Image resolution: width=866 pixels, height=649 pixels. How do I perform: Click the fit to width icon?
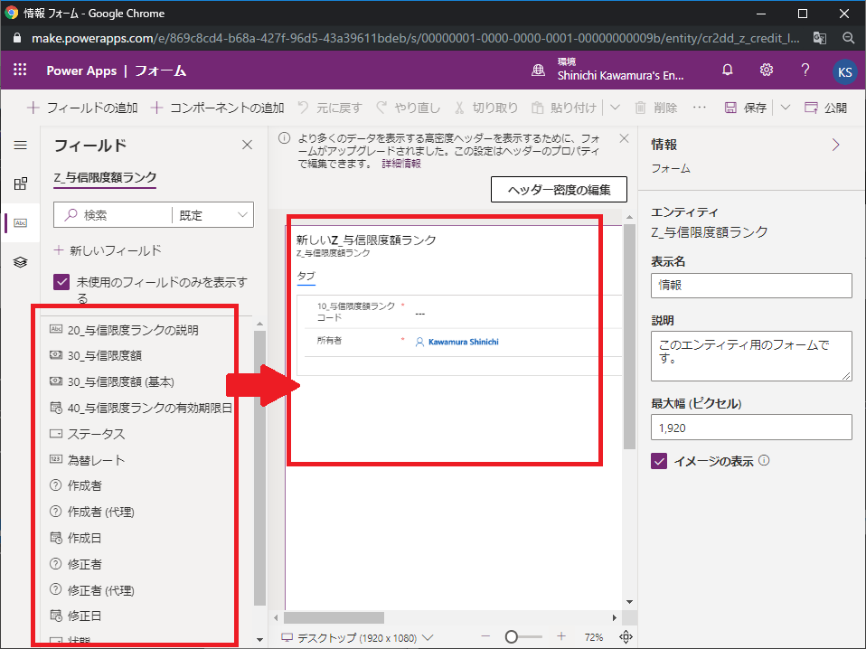pos(626,637)
